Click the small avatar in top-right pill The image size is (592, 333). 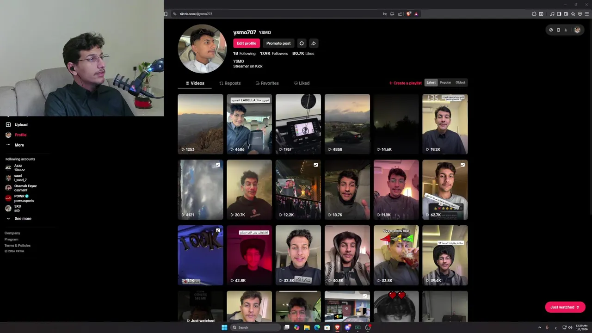tap(577, 30)
